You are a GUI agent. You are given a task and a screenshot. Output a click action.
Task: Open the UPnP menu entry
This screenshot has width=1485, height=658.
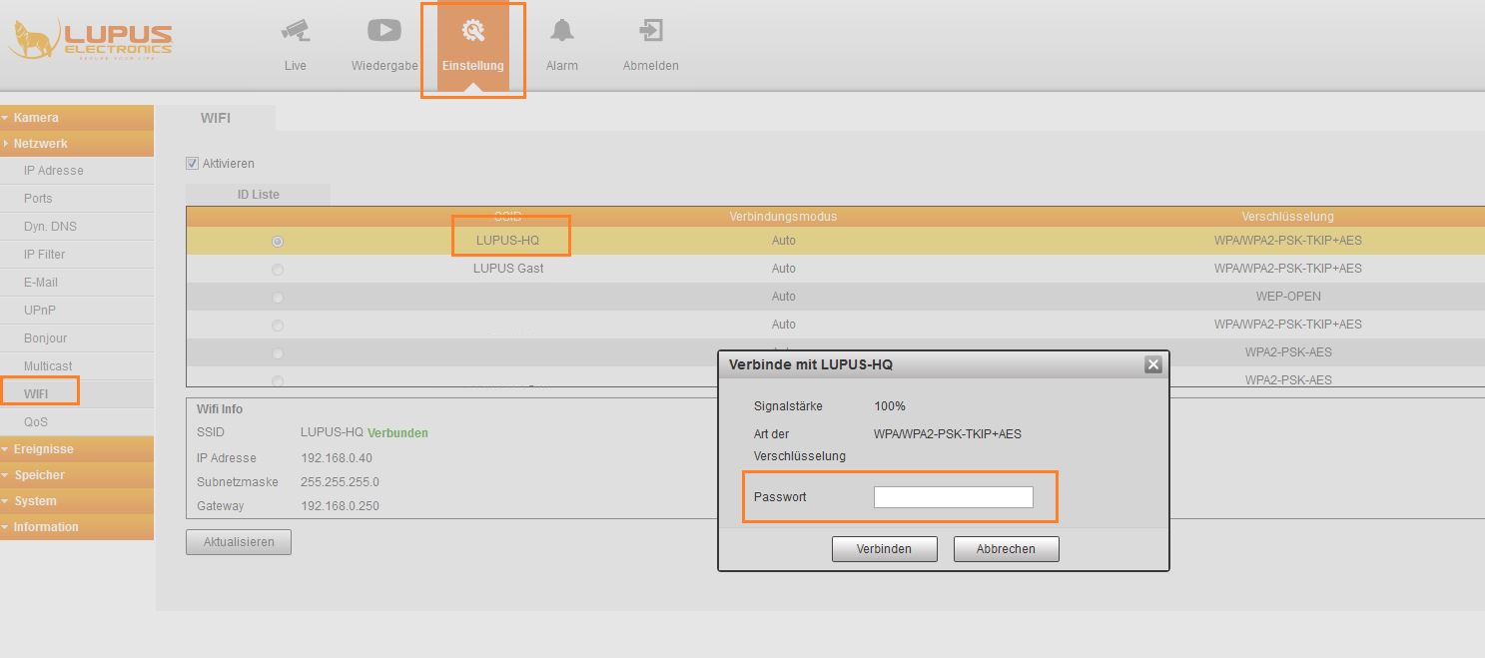coord(77,311)
